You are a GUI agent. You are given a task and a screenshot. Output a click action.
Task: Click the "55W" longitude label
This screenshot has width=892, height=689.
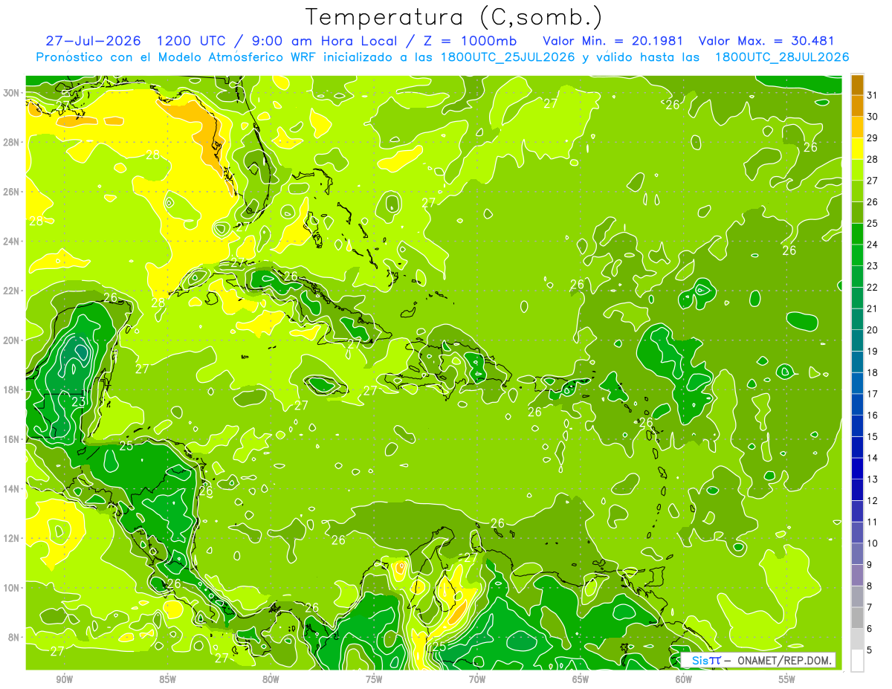(787, 679)
